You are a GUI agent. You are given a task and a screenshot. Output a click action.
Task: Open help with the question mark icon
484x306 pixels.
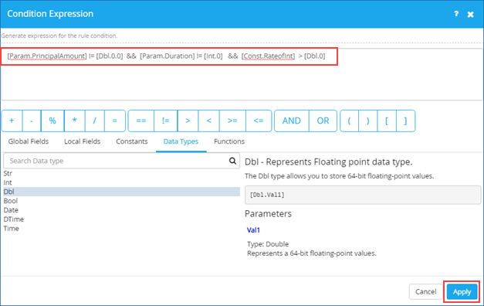(x=456, y=14)
